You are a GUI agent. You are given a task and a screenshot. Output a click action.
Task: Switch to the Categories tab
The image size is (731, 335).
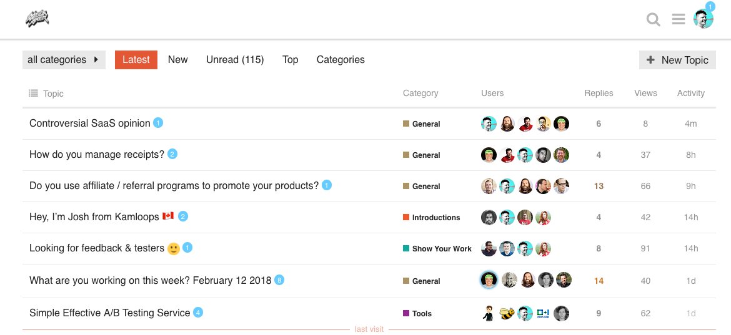[341, 60]
